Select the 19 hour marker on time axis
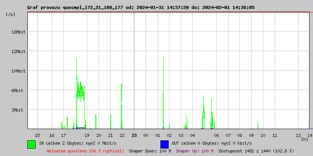Screen dimensions: 313x156 point(87,135)
